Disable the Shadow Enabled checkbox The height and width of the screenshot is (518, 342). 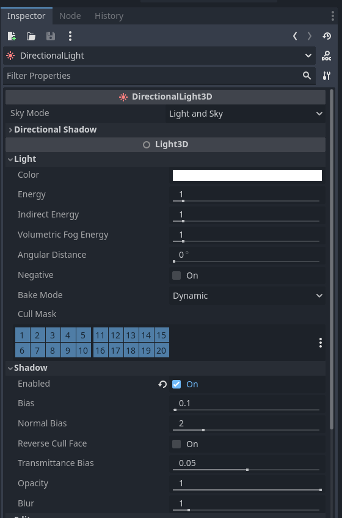click(176, 384)
